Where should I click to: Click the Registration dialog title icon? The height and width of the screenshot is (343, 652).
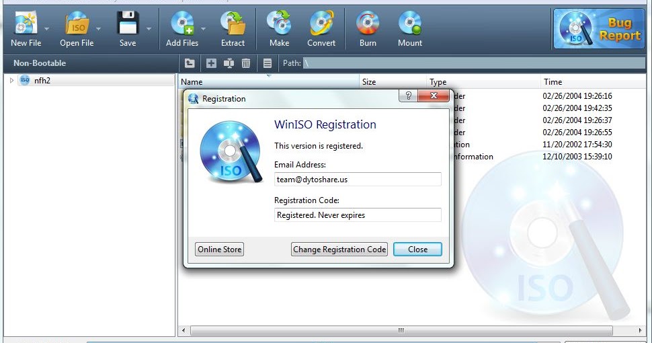tap(193, 99)
